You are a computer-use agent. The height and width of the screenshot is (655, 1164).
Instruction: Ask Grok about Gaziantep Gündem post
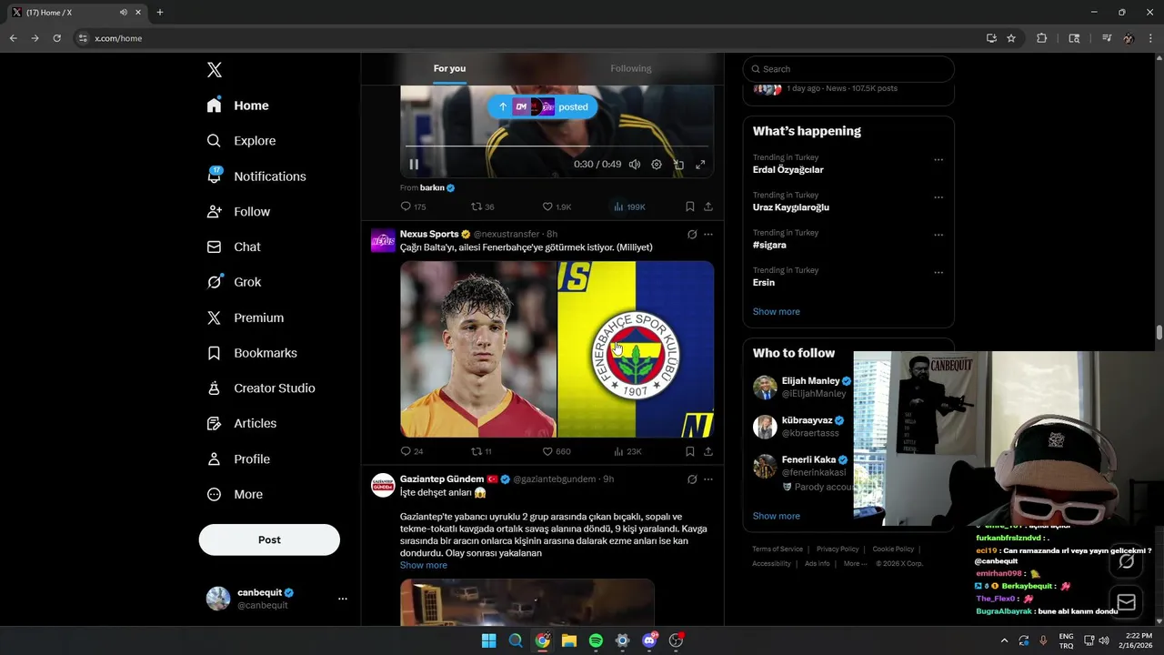point(692,479)
